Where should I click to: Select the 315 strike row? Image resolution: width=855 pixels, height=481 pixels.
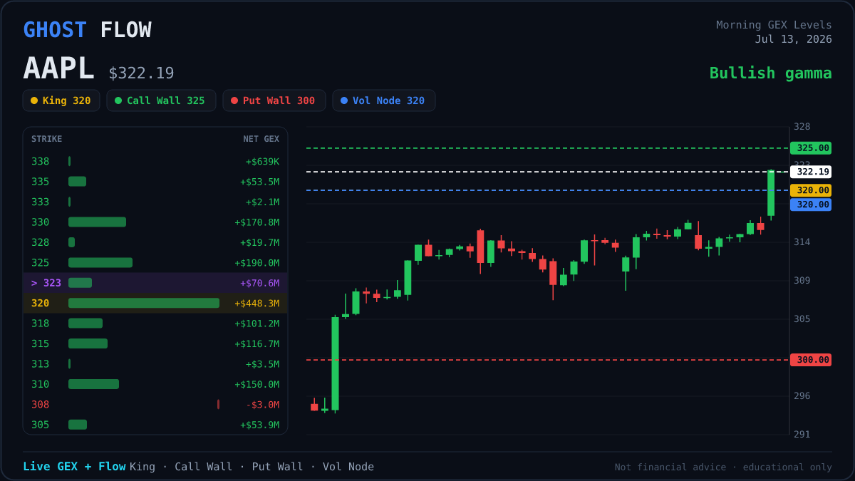point(155,343)
